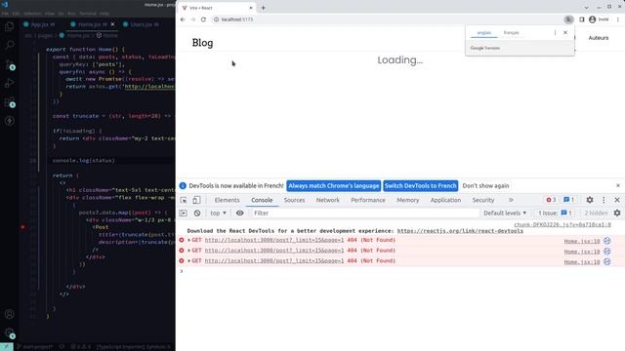Open the react-devtools link in console

(x=460, y=231)
